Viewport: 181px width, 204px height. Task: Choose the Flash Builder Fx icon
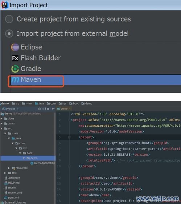15,58
